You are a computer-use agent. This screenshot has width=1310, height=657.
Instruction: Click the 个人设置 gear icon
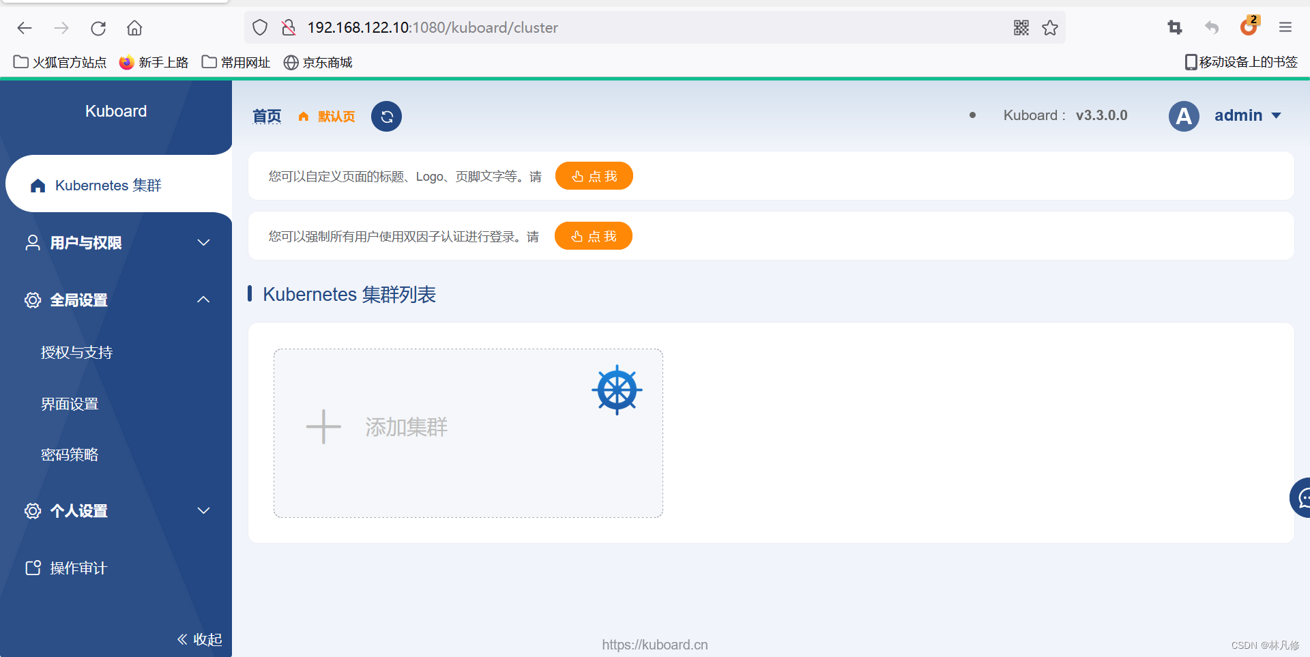click(33, 511)
